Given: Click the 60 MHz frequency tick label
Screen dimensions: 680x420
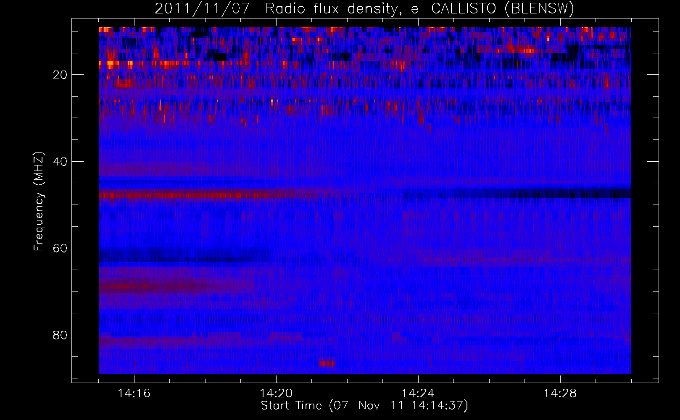Looking at the screenshot, I should tap(60, 248).
